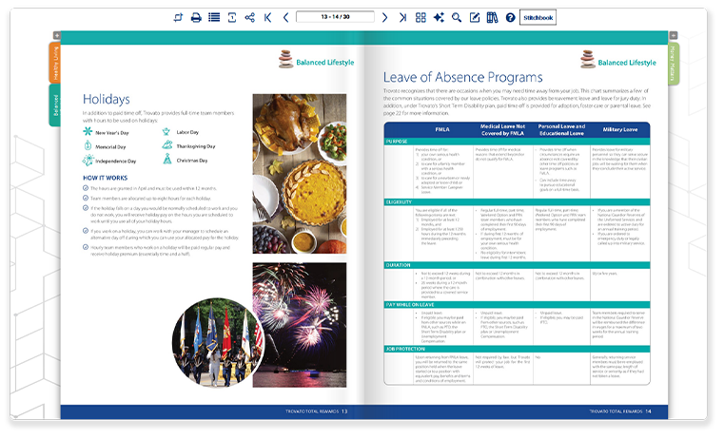The width and height of the screenshot is (724, 439).
Task: Click the Holidays heading
Action: coord(107,99)
